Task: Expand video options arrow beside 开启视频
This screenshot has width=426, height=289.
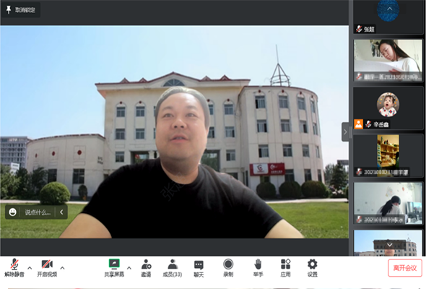Action: 62,268
